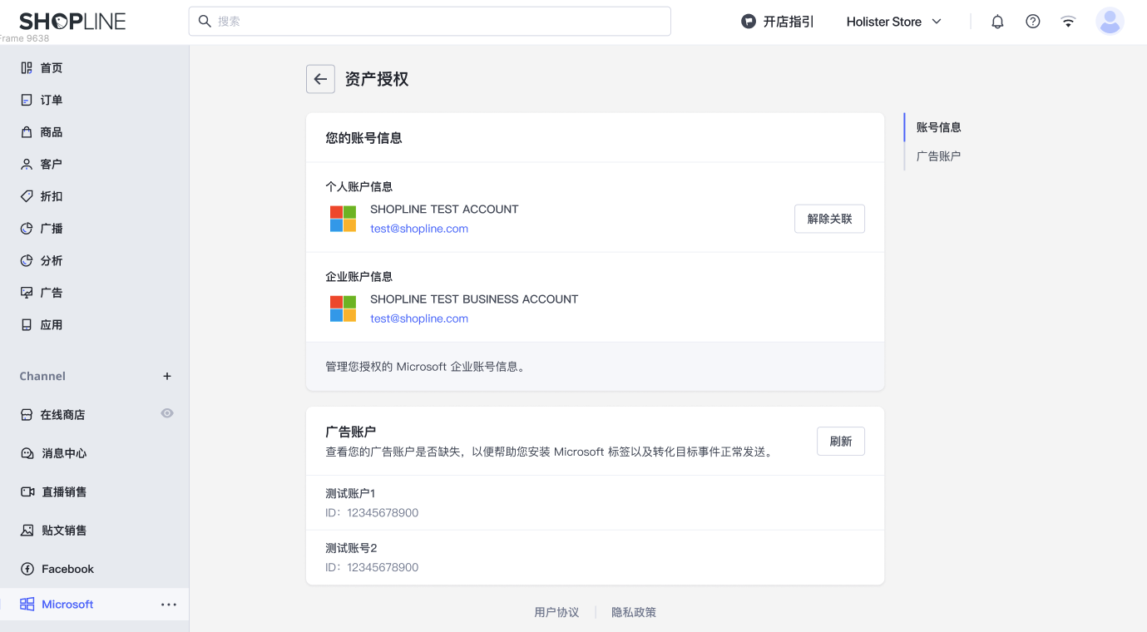Click 首页 home icon in sidebar
This screenshot has height=632, width=1147.
(x=27, y=67)
